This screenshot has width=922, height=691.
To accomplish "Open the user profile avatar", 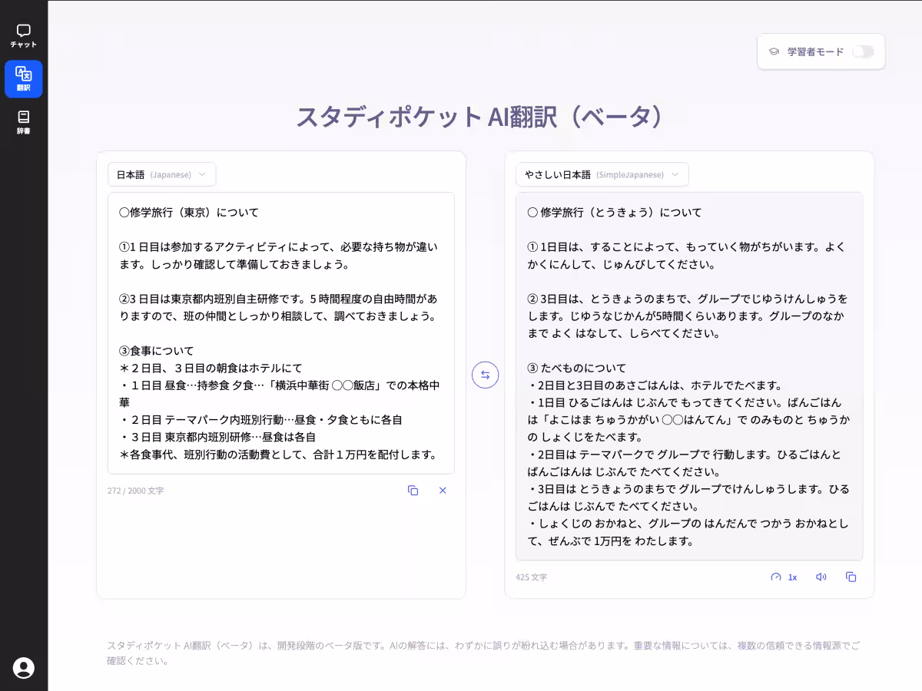I will 24,668.
